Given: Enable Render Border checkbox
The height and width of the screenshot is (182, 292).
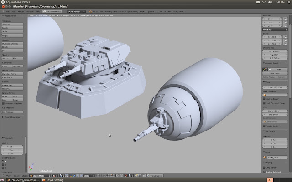Looking at the screenshot, I should coord(264,126).
